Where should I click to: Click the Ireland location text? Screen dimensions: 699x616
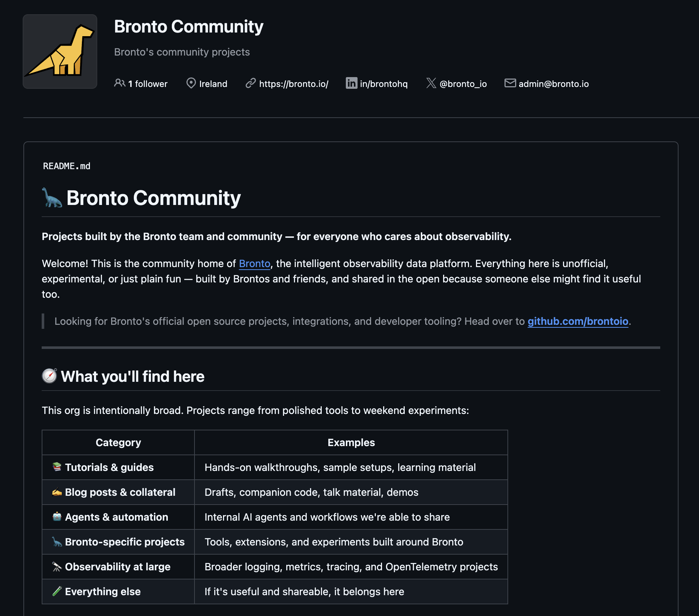point(213,84)
